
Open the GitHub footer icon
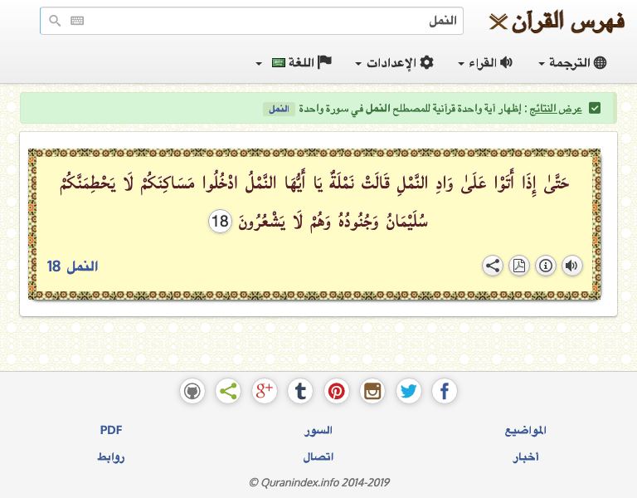point(192,391)
